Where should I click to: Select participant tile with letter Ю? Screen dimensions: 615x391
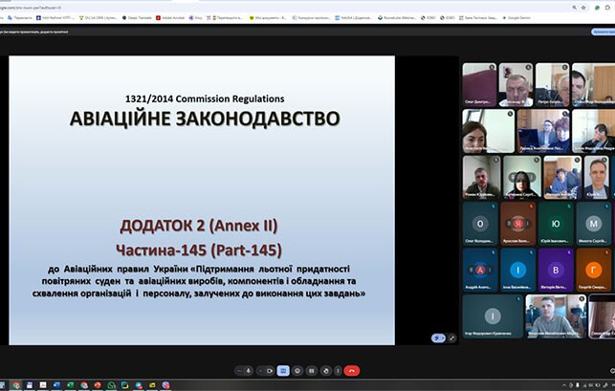556,224
